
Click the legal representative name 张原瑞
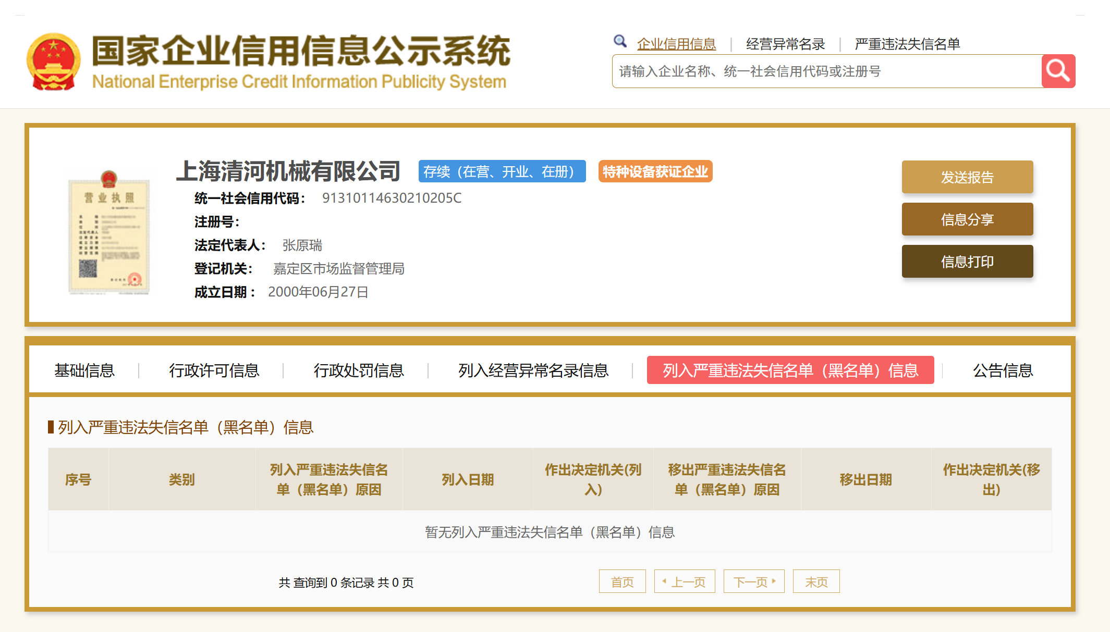302,245
